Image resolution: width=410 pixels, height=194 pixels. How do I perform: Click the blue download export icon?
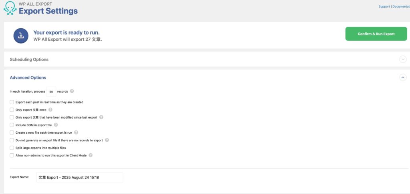pyautogui.click(x=21, y=36)
